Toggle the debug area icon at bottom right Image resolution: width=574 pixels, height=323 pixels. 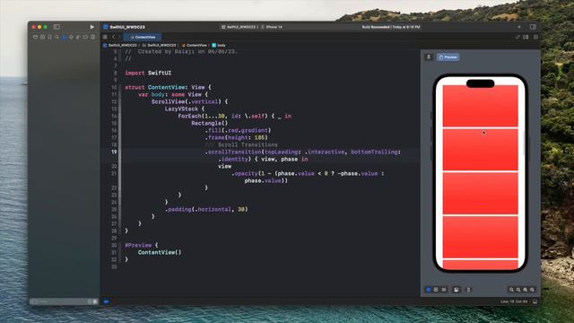(535, 301)
